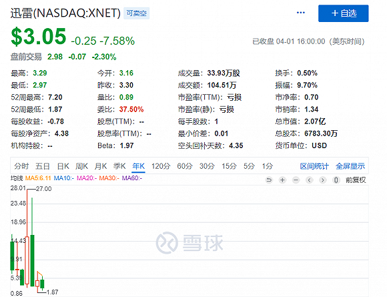Image resolution: width=387 pixels, height=297 pixels.
Task: Toggle the MA10 moving average label
Action: [x=63, y=178]
